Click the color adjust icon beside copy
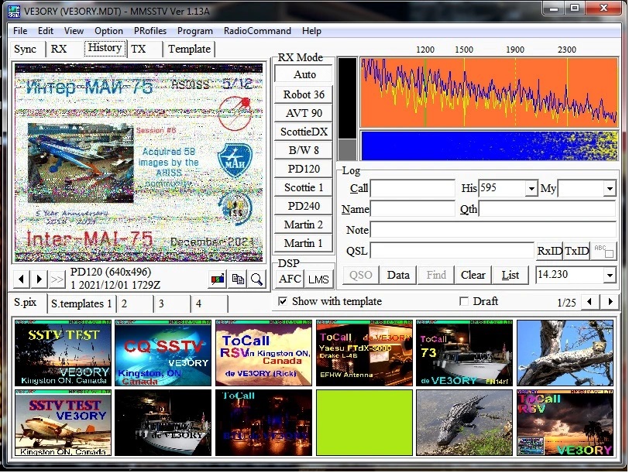The width and height of the screenshot is (629, 473). pyautogui.click(x=218, y=279)
